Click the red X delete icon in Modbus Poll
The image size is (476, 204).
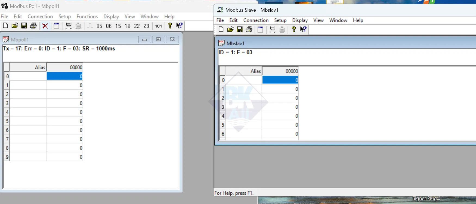point(45,26)
